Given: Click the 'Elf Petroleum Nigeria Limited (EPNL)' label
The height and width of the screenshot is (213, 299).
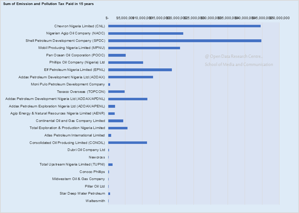Looking at the screenshot, I should coord(74,70).
